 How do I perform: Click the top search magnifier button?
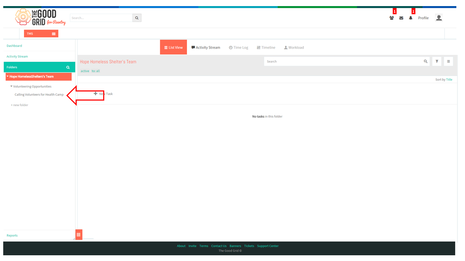tap(137, 18)
